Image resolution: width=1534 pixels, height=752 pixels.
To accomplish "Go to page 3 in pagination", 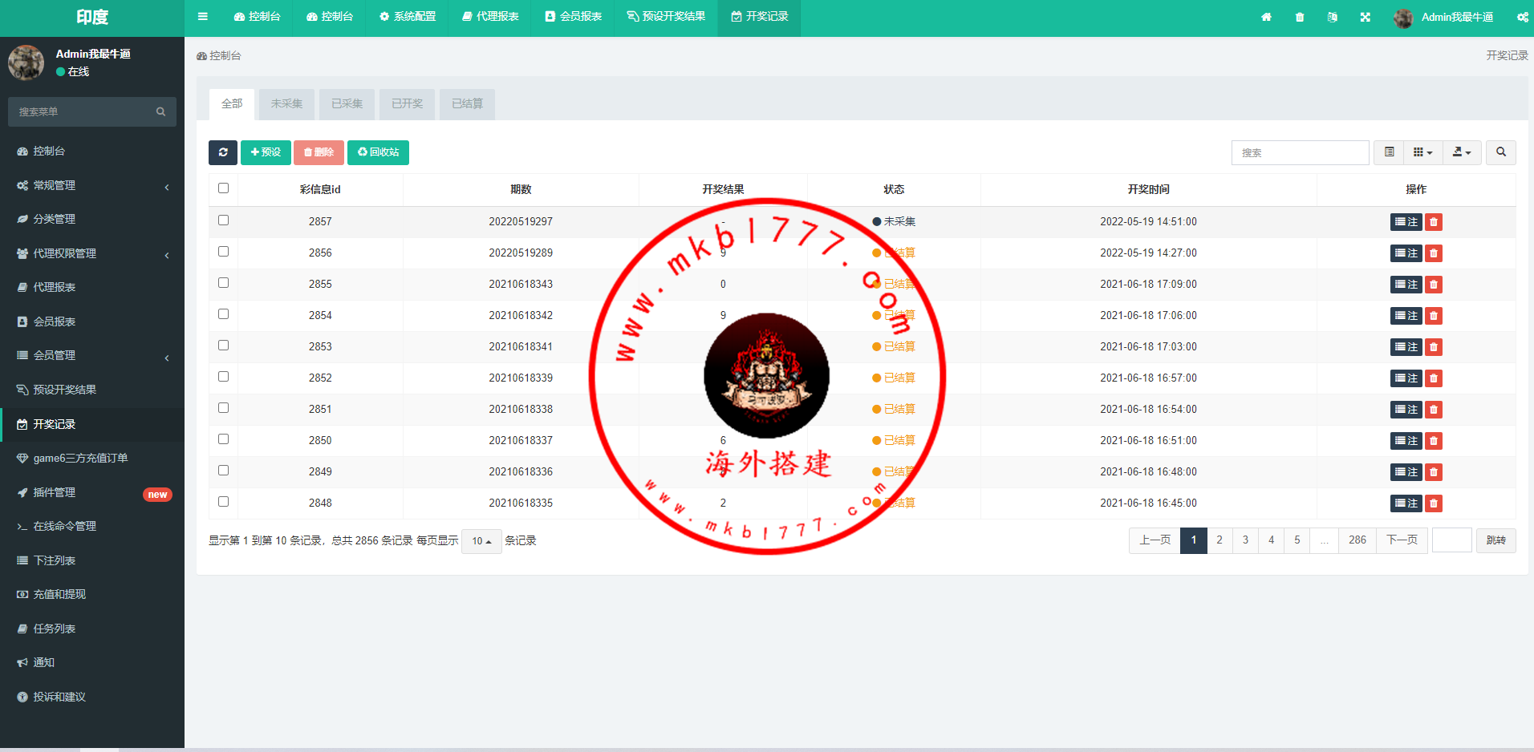I will coord(1245,540).
